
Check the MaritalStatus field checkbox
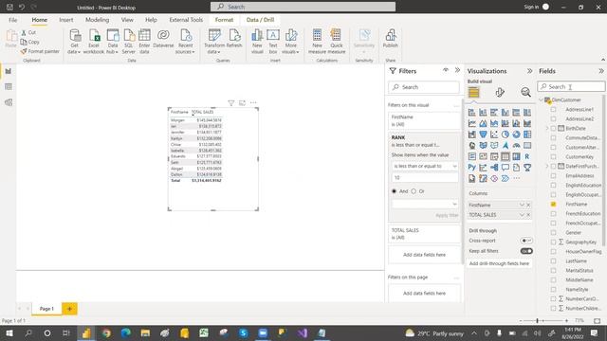pos(553,270)
